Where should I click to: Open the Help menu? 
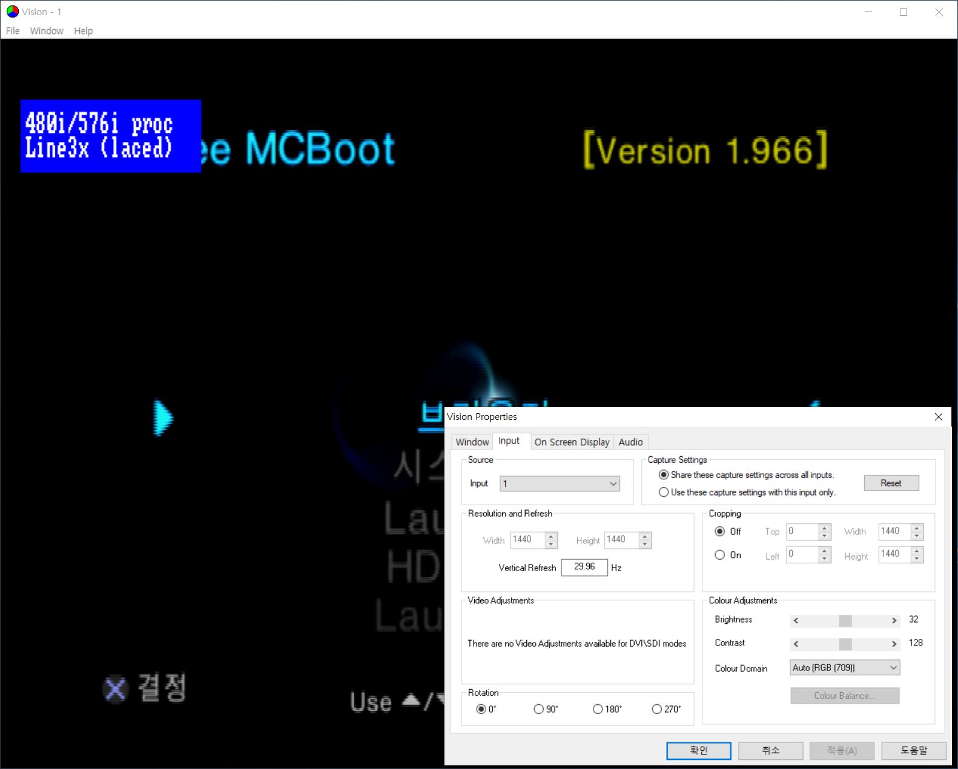click(84, 31)
